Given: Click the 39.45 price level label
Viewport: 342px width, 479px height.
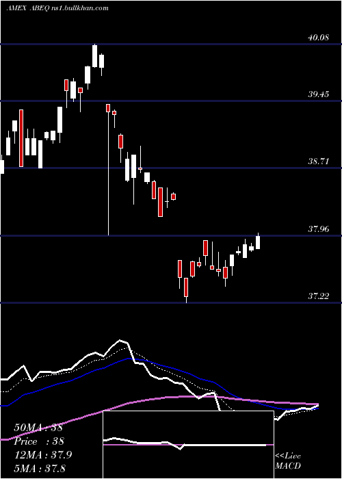Looking at the screenshot, I should [319, 94].
